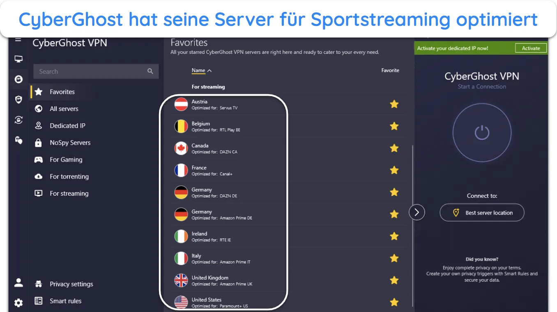
Task: Click the search magnifier icon
Action: 150,71
